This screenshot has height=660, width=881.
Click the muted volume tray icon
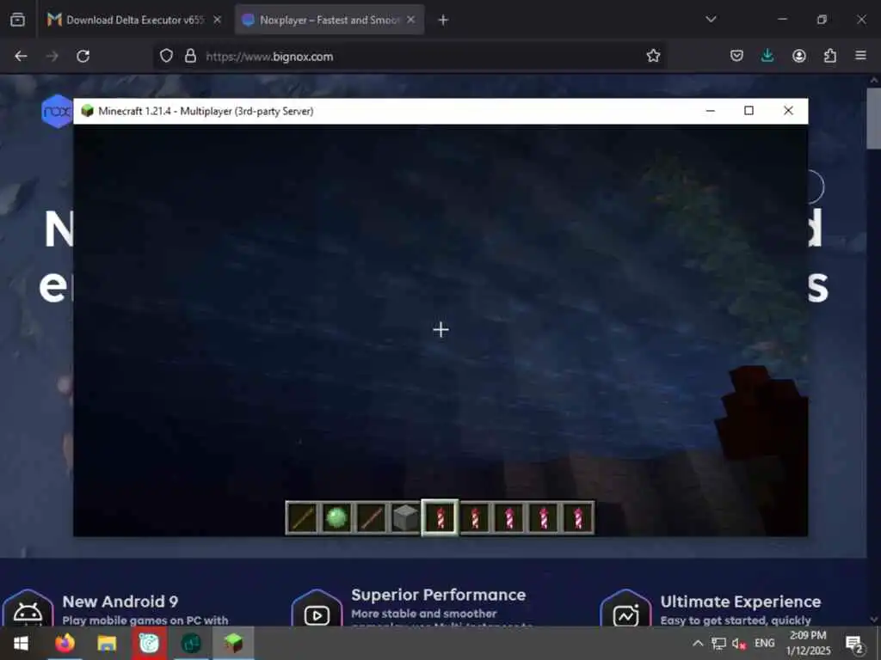(x=739, y=644)
